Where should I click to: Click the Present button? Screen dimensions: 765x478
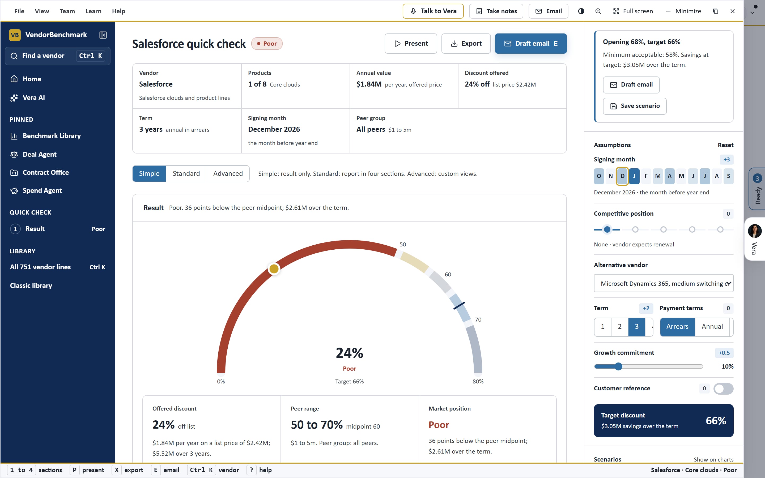click(x=411, y=44)
